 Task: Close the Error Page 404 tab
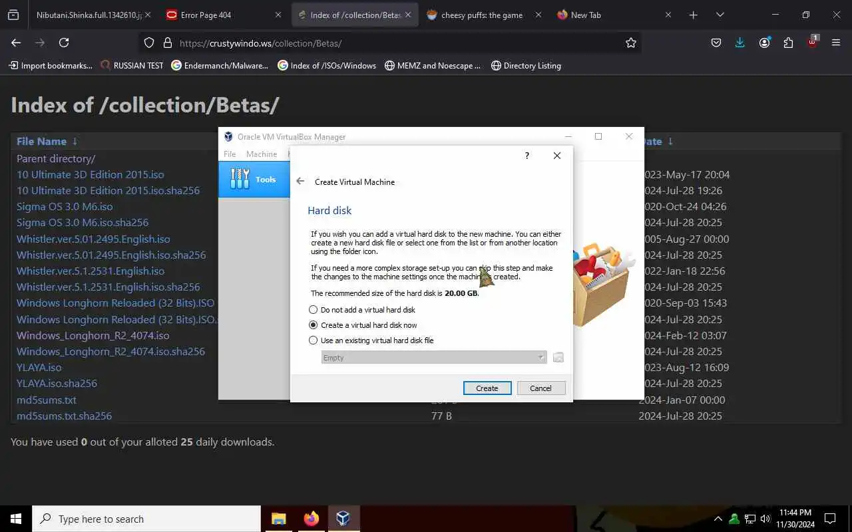click(x=277, y=15)
